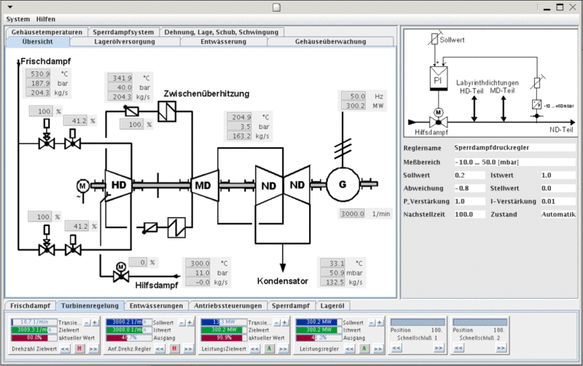
Task: Click the generator breaker symbol above G
Action: pos(343,148)
